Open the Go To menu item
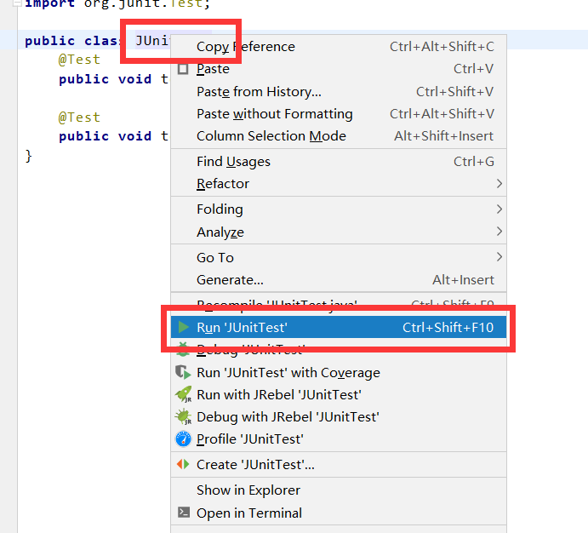The width and height of the screenshot is (588, 533). coord(339,257)
